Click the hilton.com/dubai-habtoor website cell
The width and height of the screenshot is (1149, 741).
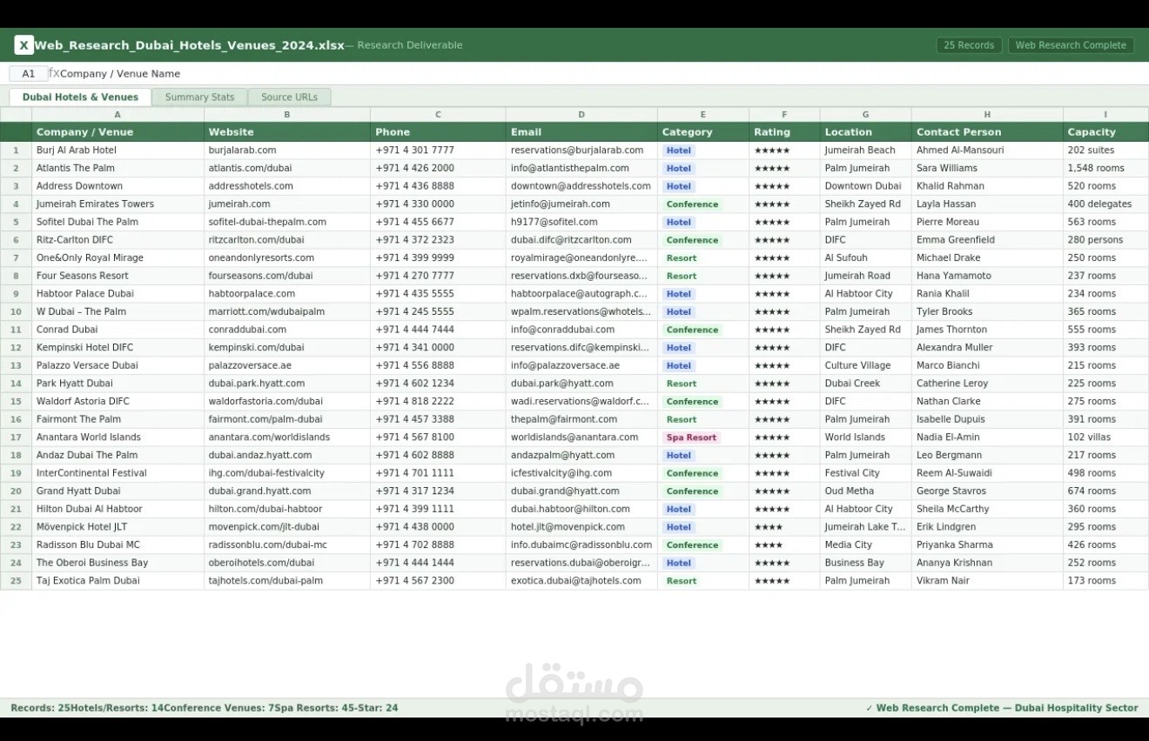(x=287, y=509)
